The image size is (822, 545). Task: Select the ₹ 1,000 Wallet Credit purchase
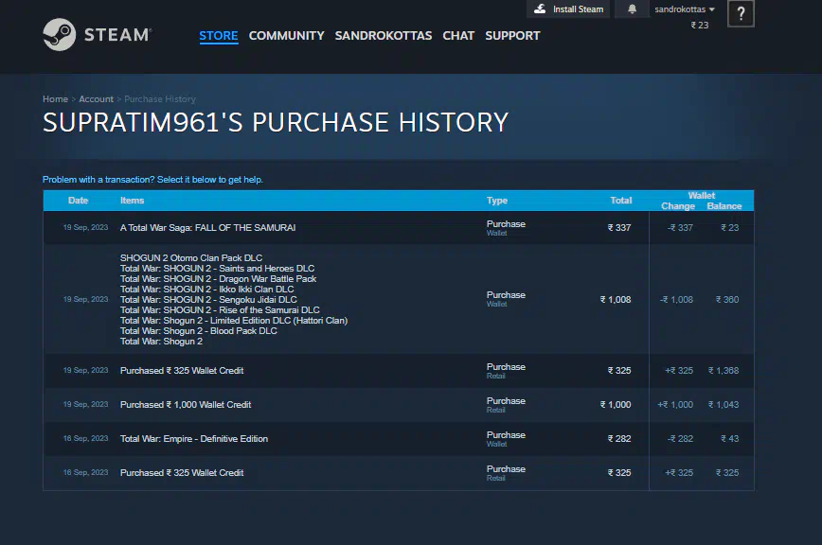pyautogui.click(x=185, y=405)
